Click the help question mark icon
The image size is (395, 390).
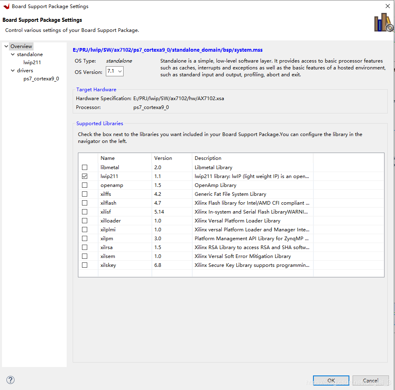click(11, 380)
